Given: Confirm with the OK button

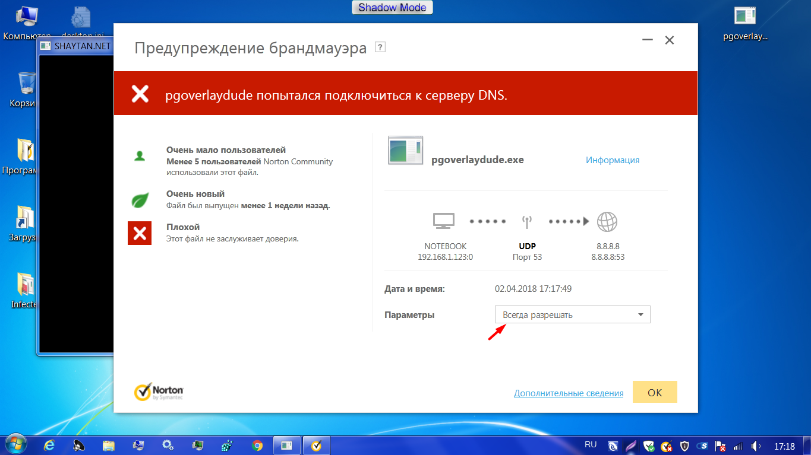Looking at the screenshot, I should 655,392.
